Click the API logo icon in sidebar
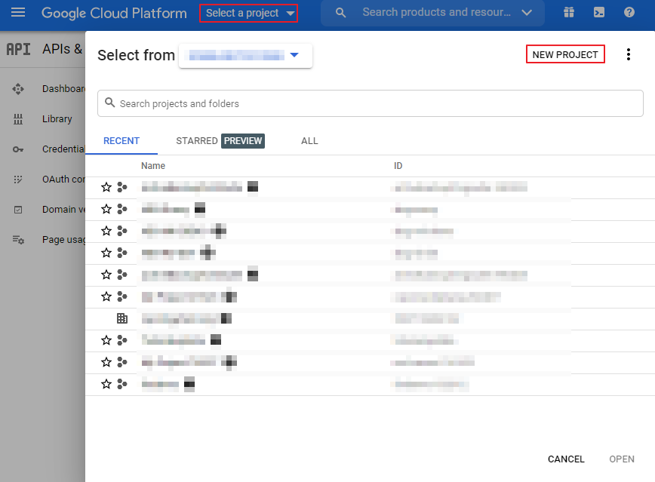This screenshot has width=655, height=482. [x=18, y=49]
